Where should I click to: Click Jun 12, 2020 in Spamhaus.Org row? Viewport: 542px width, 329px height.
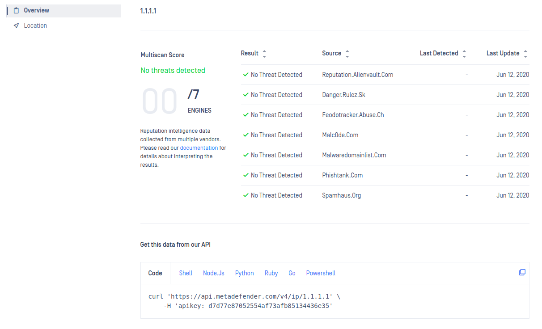click(x=513, y=195)
